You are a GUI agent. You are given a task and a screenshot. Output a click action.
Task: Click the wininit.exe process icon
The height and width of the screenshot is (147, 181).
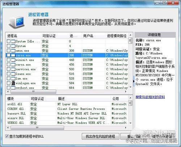click(x=13, y=60)
